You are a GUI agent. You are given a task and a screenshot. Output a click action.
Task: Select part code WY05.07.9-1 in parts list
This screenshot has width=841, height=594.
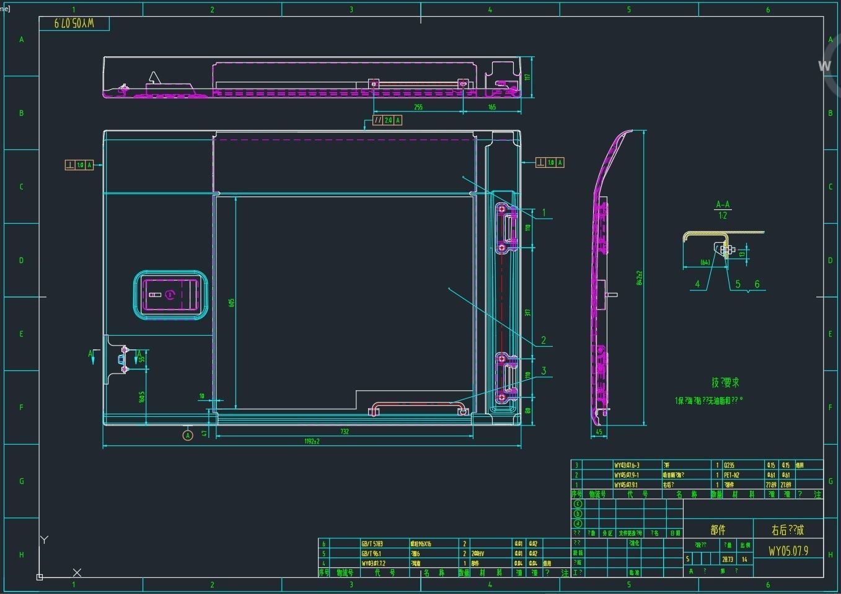[x=627, y=475]
